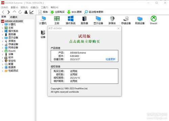
Task: Expand the 网络设备 tree node
Action: pyautogui.click(x=2, y=48)
